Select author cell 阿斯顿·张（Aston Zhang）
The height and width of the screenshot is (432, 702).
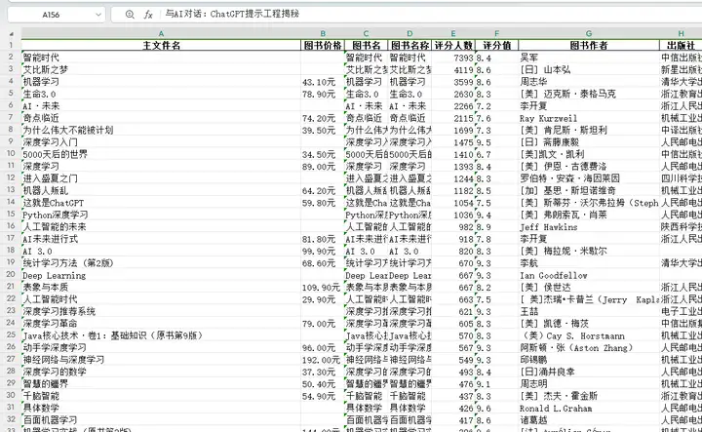point(589,348)
